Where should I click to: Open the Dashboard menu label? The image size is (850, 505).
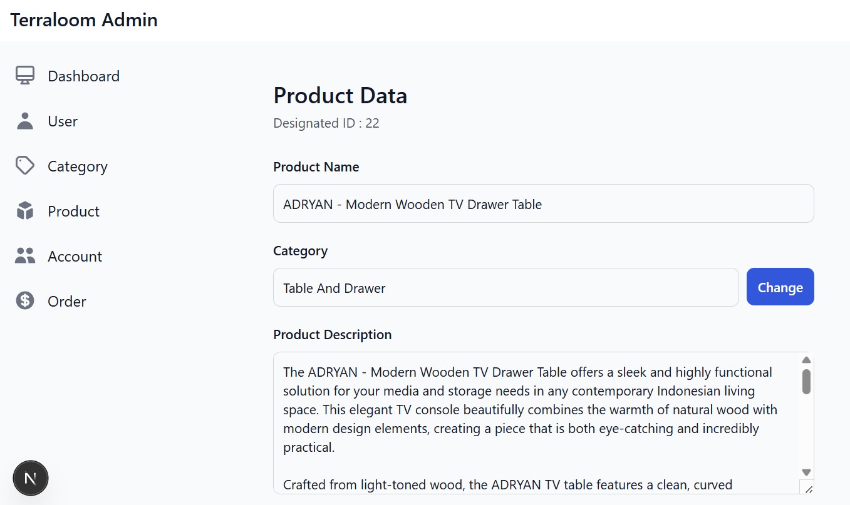click(x=83, y=76)
